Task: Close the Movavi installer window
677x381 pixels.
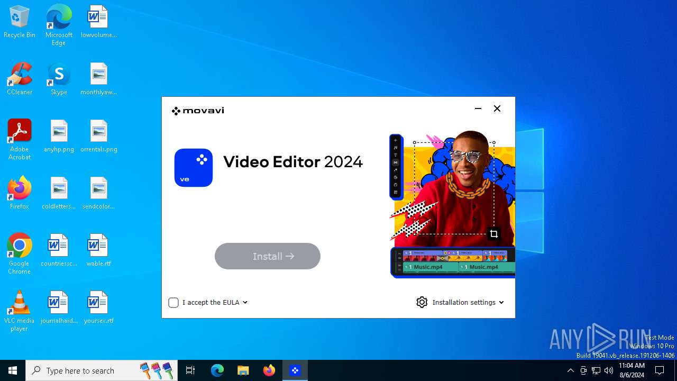Action: click(497, 108)
